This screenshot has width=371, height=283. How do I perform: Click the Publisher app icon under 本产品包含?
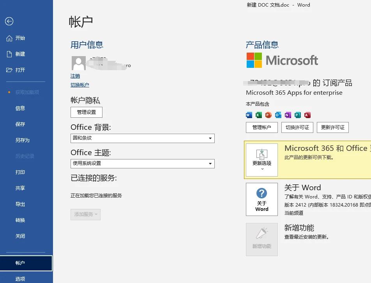[298, 115]
